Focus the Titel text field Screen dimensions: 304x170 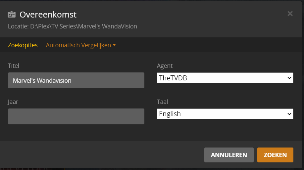76,80
